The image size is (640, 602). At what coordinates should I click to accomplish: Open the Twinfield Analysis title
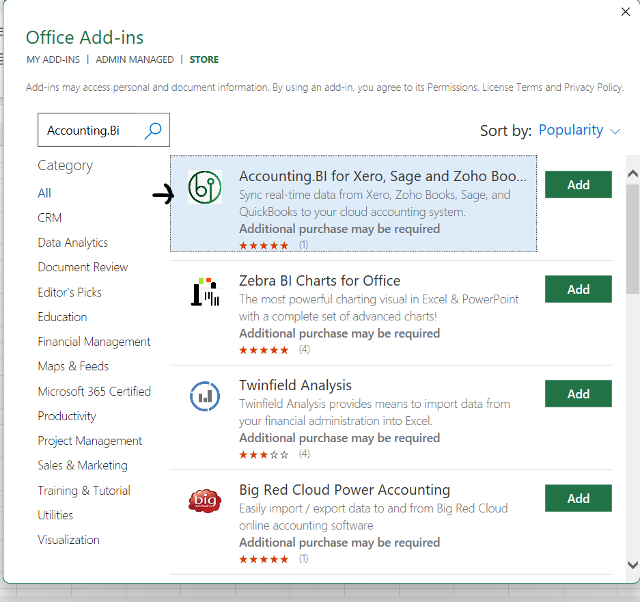(x=295, y=385)
